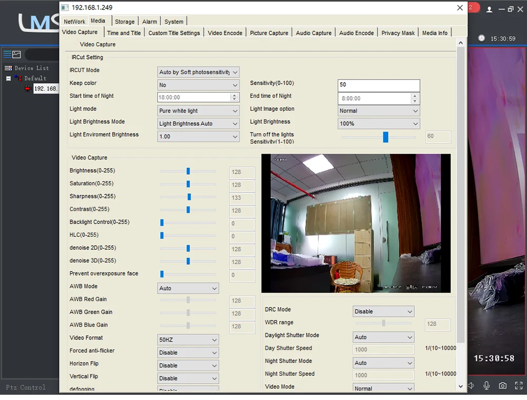Screen dimensions: 527x400
Task: Open the Light Image option dropdown
Action: coord(379,111)
